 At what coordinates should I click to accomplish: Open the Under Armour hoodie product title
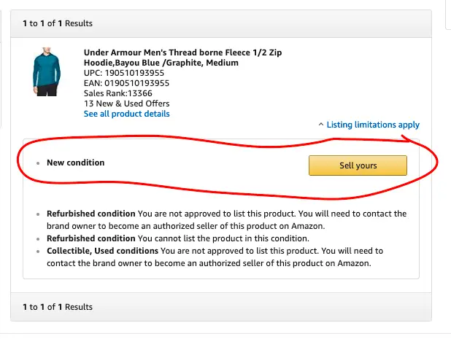coord(182,52)
